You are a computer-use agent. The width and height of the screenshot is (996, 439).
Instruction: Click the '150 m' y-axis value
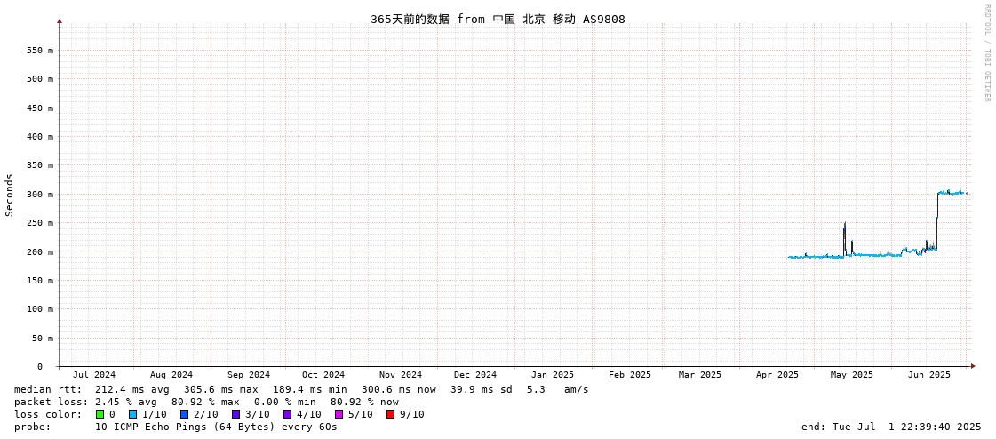coord(41,280)
